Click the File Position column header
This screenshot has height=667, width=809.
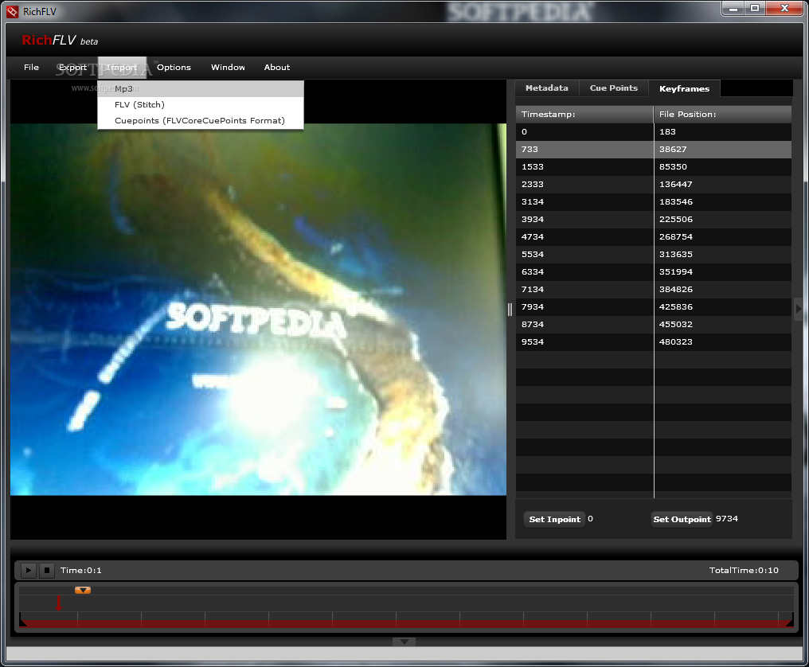(x=723, y=114)
